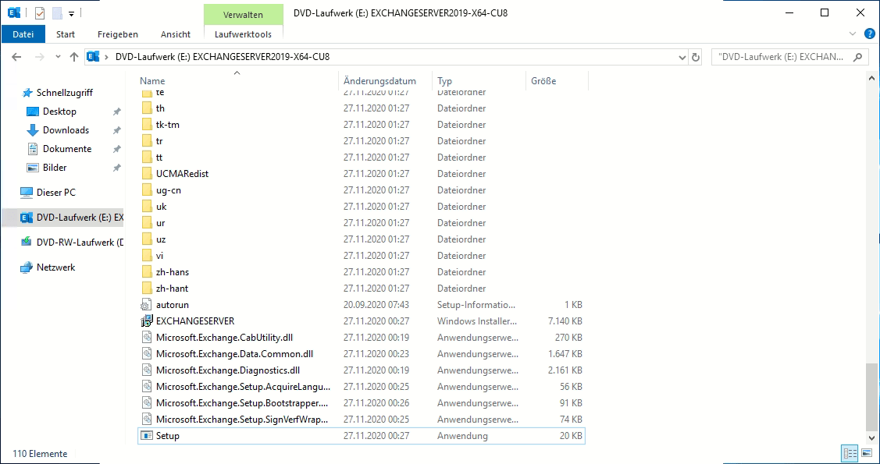The image size is (880, 464).
Task: Switch to large icons view
Action: [866, 453]
